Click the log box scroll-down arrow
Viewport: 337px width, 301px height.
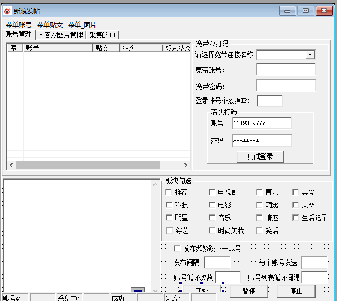click(155, 291)
